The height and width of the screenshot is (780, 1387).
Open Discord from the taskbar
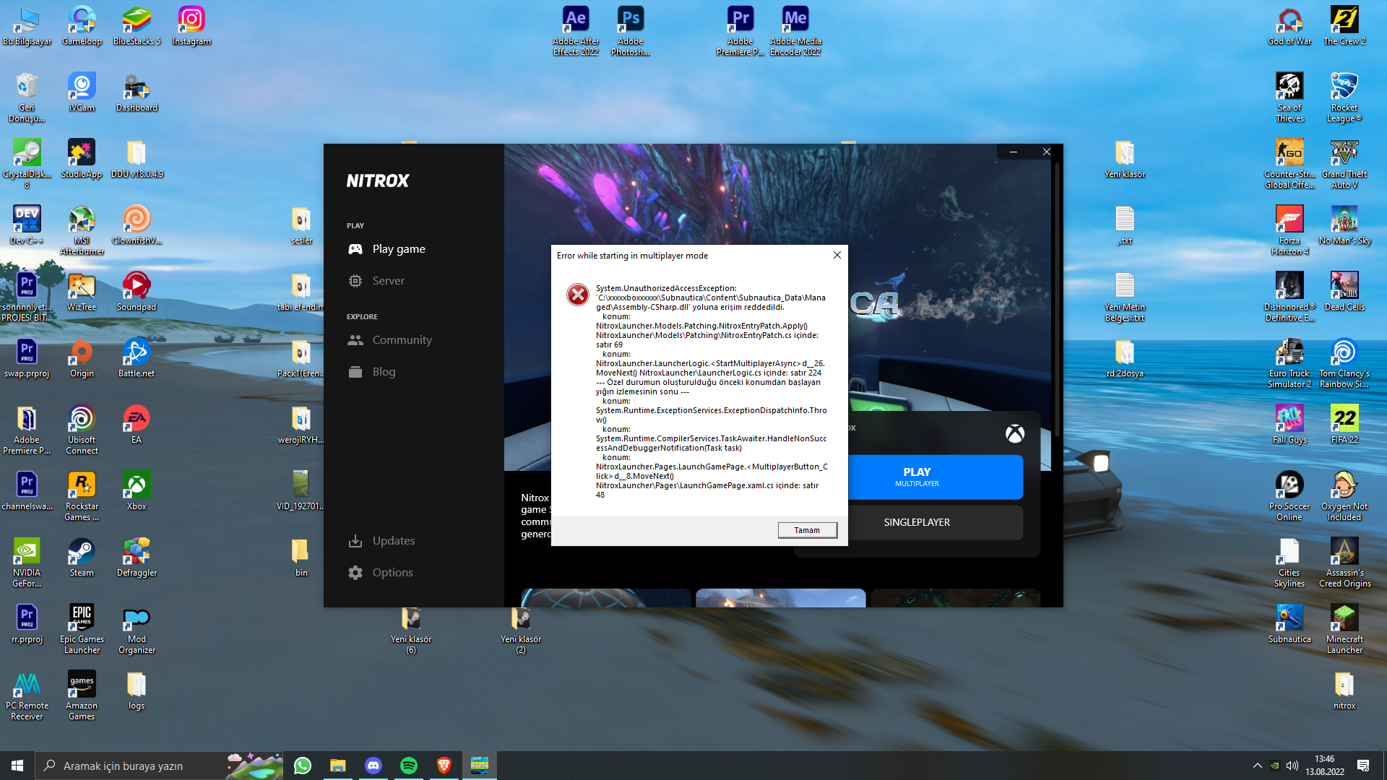tap(373, 766)
